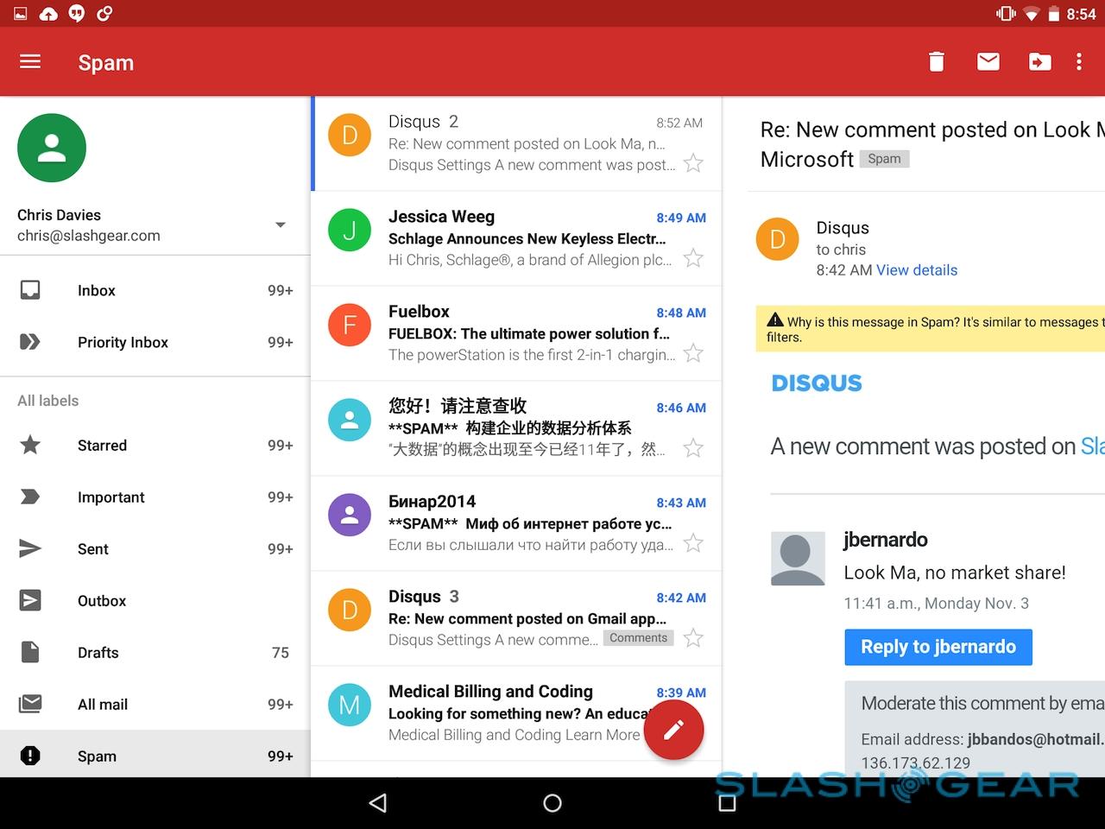Star the Jessica Weeg email

[x=693, y=258]
